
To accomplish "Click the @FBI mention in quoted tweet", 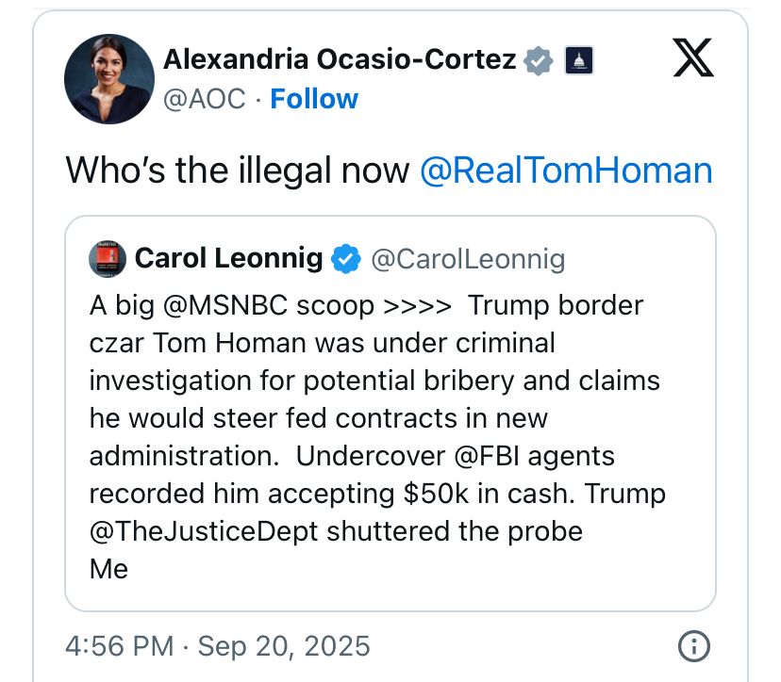I will pos(486,456).
